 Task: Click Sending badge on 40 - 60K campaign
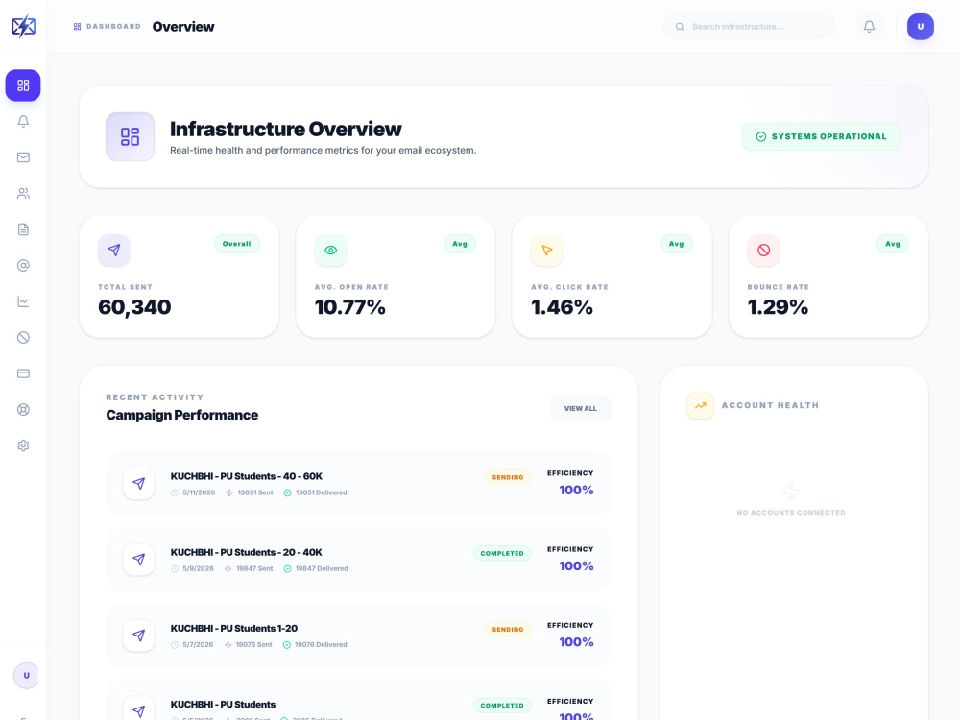pos(508,477)
